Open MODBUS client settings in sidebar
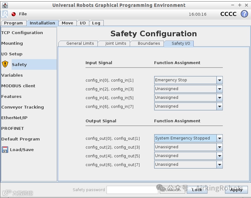The image size is (251, 198). tap(18, 86)
